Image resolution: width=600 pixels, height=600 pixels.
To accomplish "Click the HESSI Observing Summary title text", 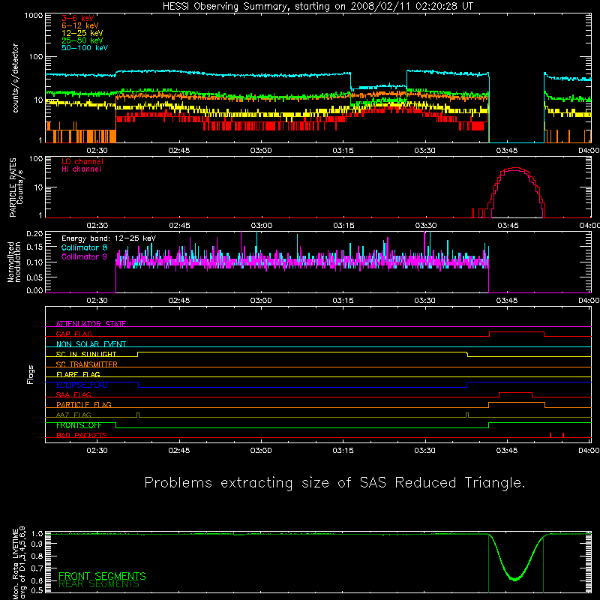I will tap(317, 7).
